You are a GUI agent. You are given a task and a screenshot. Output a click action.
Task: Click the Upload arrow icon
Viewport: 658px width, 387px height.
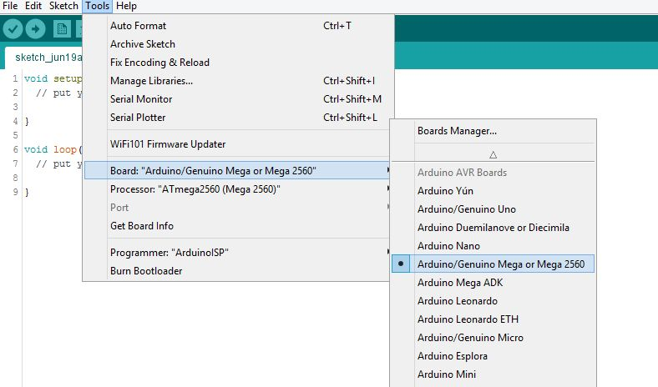pos(35,29)
